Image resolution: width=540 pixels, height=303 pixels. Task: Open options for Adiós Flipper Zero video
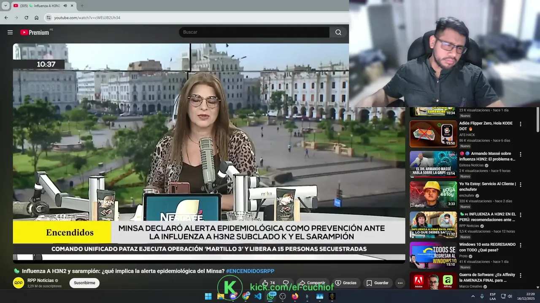[x=521, y=124]
